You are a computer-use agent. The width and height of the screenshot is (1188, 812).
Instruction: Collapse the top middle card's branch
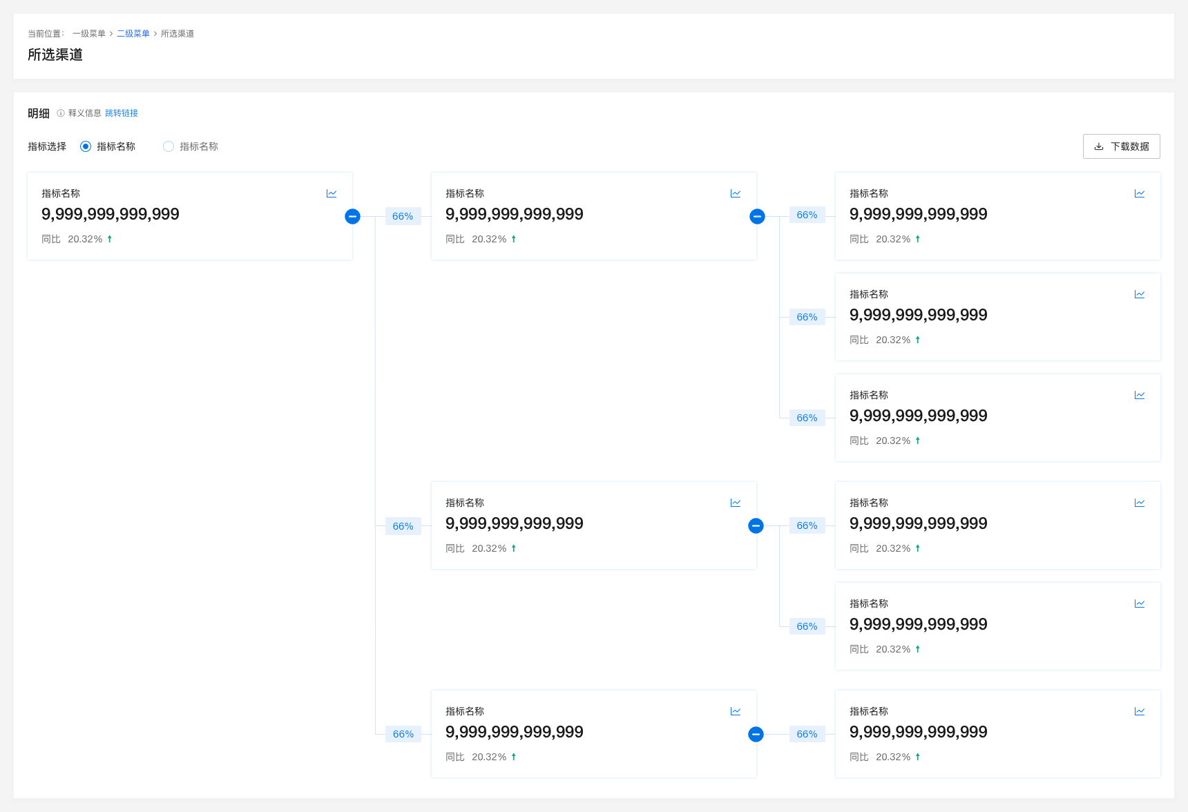tap(757, 217)
